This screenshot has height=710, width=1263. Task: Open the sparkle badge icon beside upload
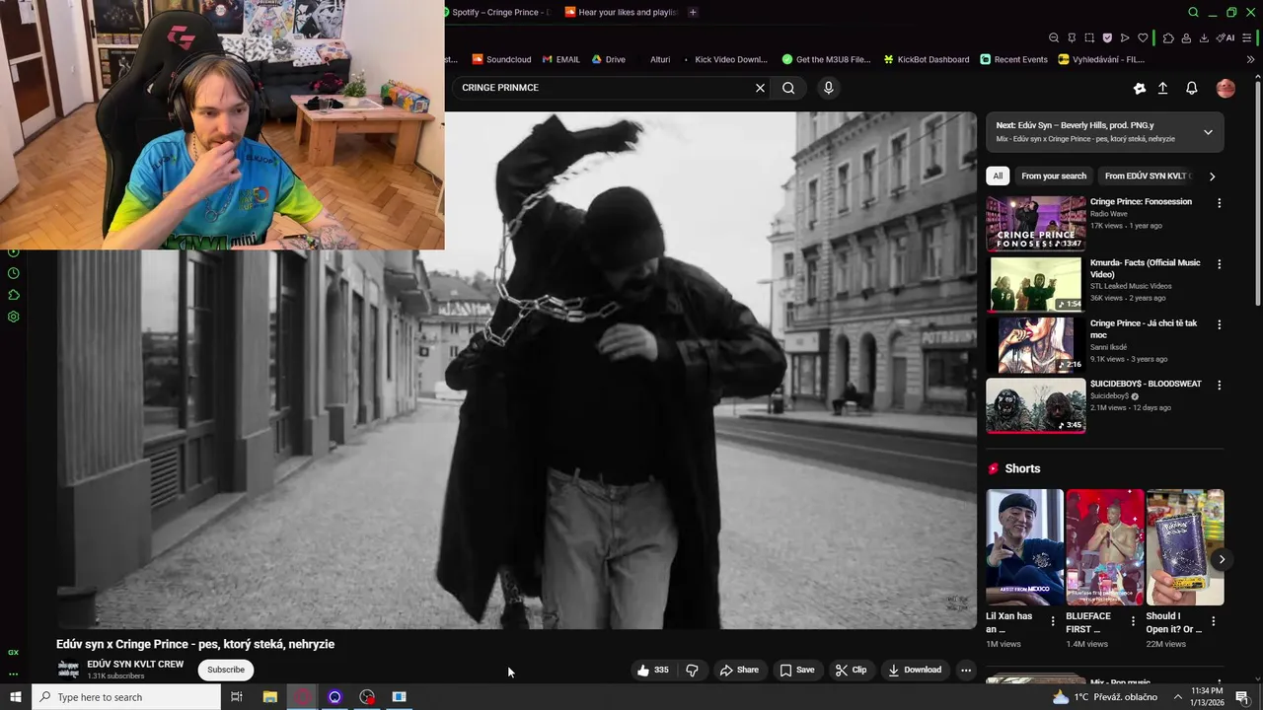[1139, 88]
